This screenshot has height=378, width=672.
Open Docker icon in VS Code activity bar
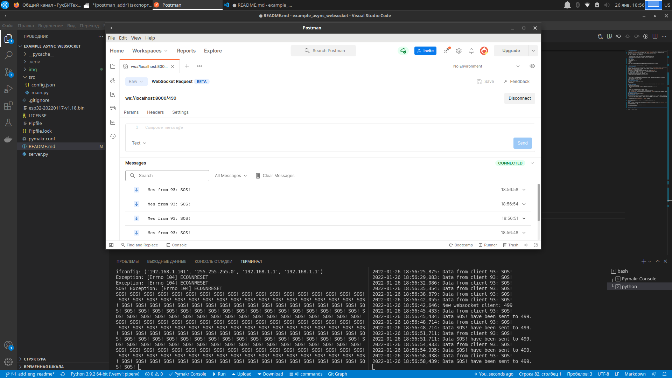click(8, 140)
